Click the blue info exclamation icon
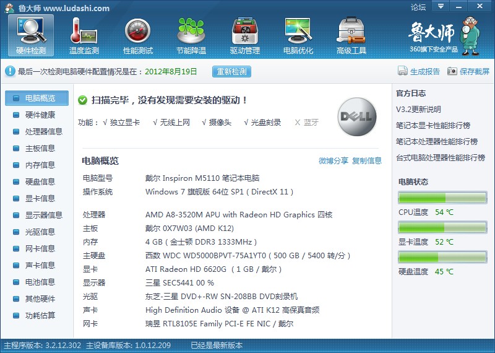The image size is (495, 353). (x=10, y=71)
